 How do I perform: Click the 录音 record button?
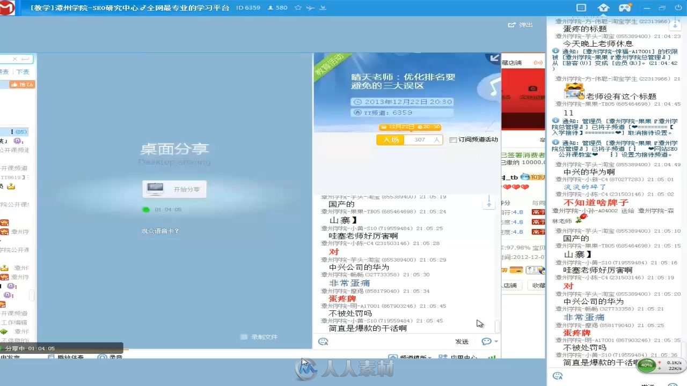[110, 357]
